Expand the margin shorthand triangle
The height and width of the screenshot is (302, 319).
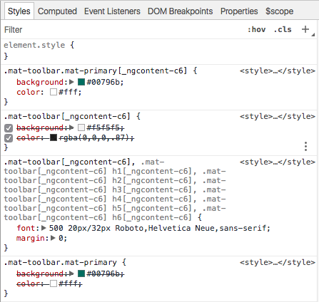click(53, 238)
